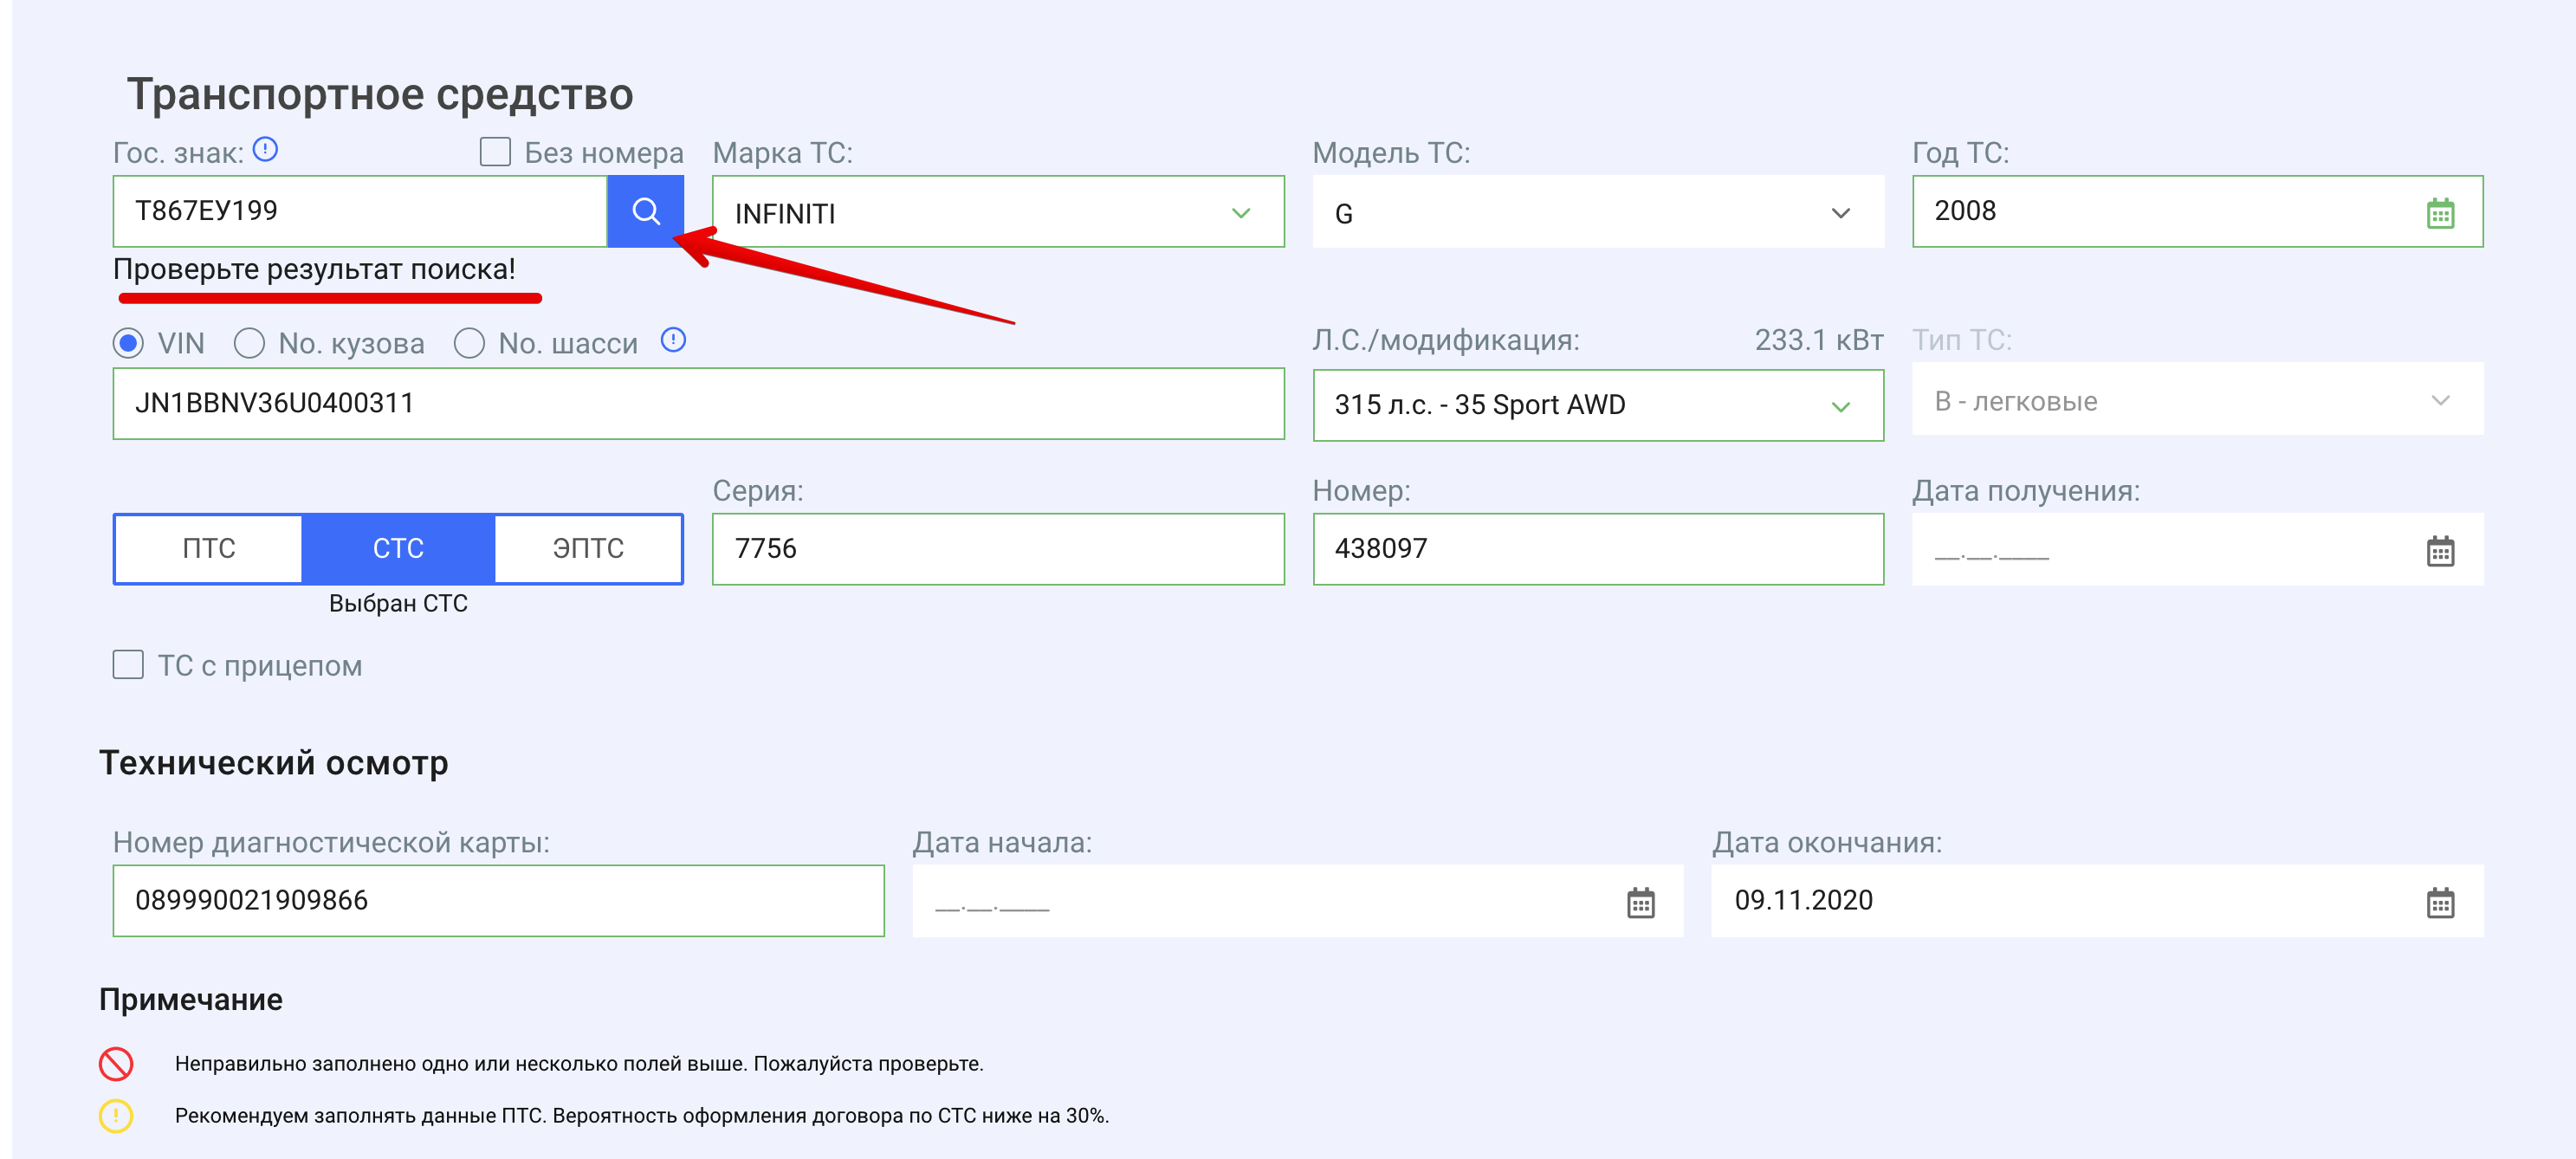Open Тип ТС dropdown В - легковые
Viewport: 2576px width, 1159px height.
(x=2197, y=400)
